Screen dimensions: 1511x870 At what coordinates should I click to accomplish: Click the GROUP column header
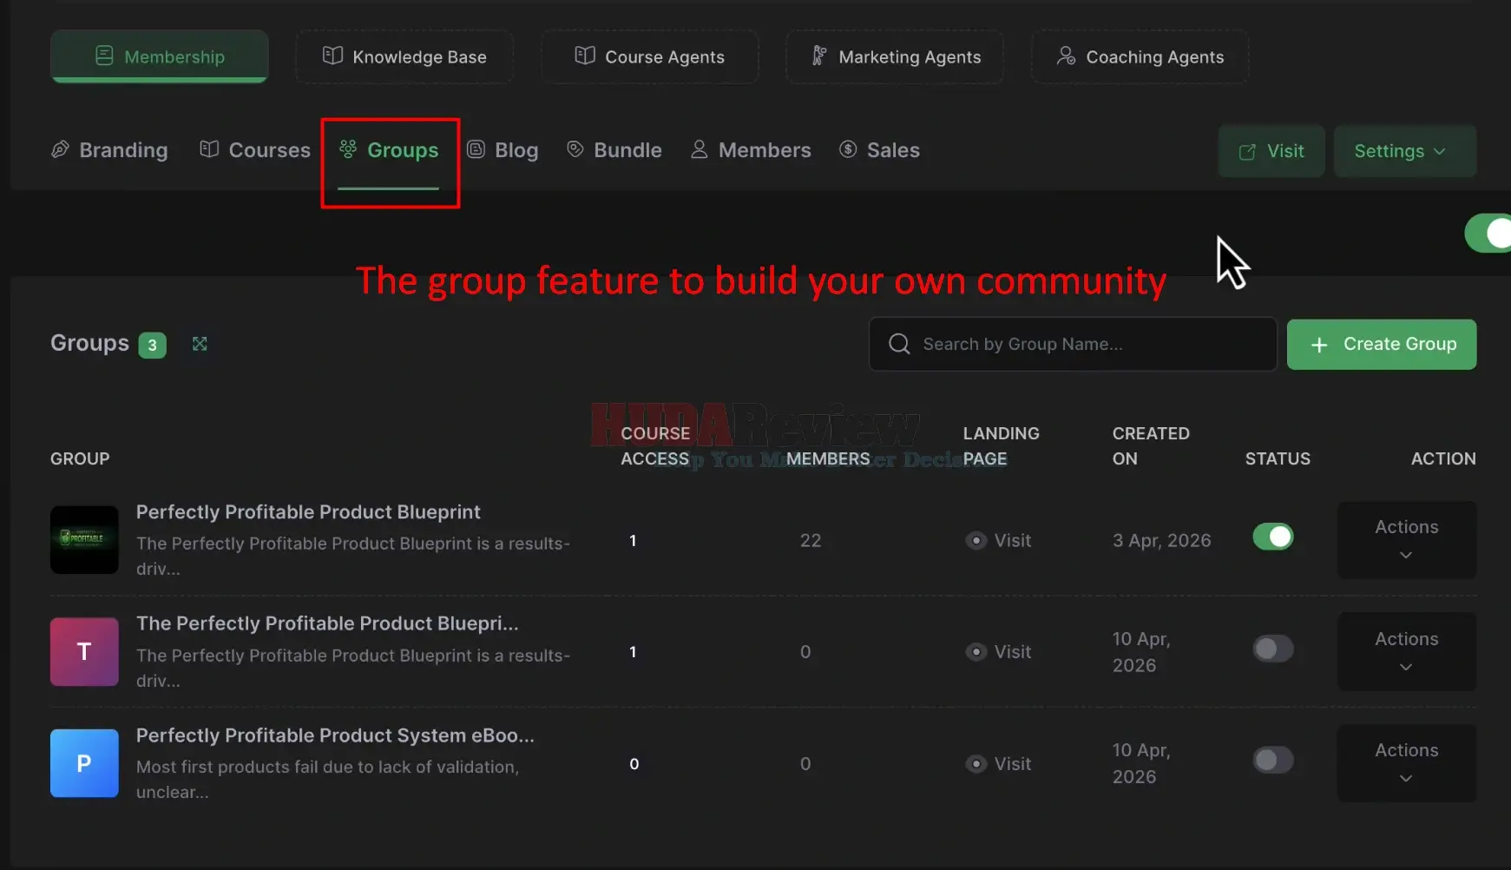click(x=80, y=458)
